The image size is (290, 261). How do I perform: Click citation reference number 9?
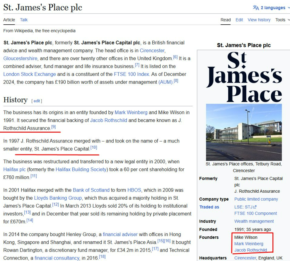(53, 127)
